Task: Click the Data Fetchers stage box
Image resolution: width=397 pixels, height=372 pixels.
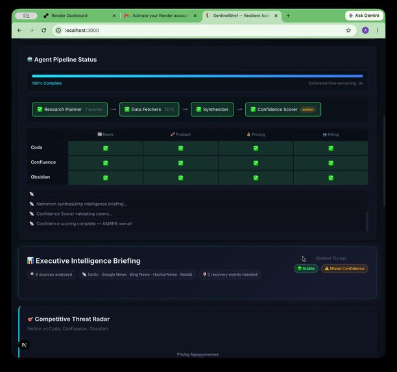Action: click(x=149, y=110)
